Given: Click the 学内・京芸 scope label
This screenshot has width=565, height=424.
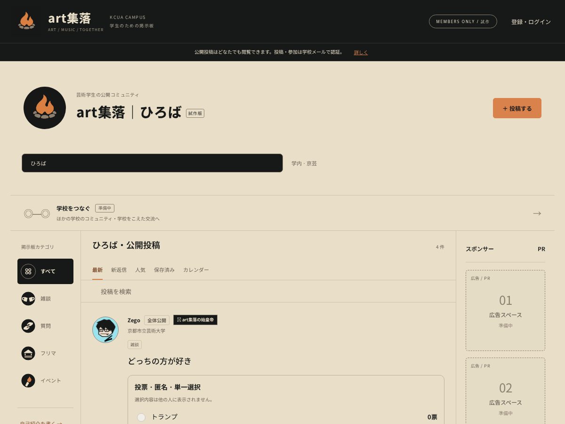Looking at the screenshot, I should pos(304,163).
